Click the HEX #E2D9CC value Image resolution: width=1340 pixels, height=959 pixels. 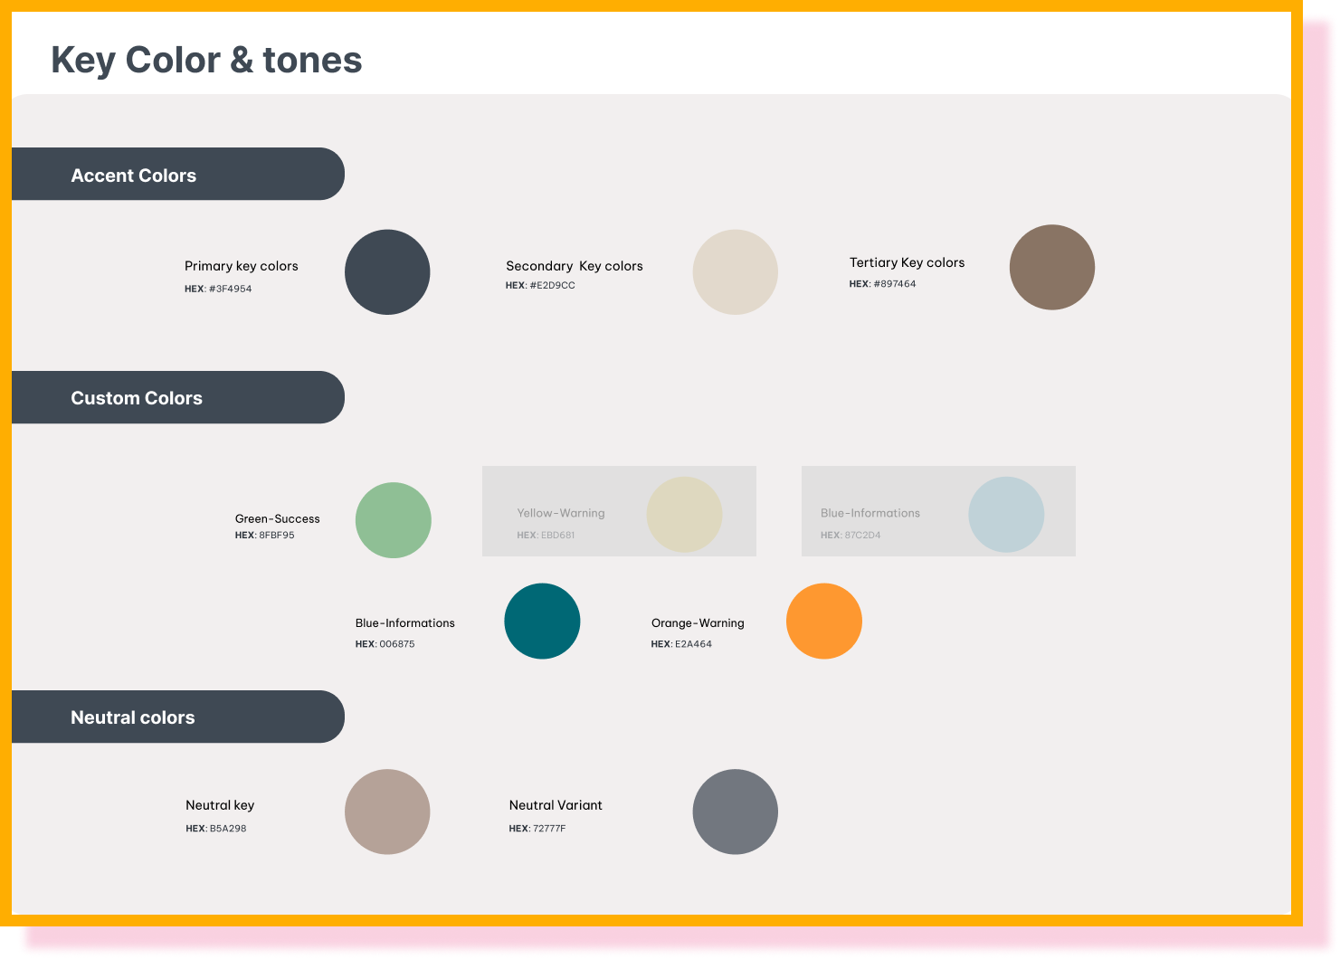tap(540, 286)
